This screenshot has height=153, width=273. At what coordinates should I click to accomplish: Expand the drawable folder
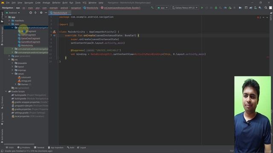12,63
